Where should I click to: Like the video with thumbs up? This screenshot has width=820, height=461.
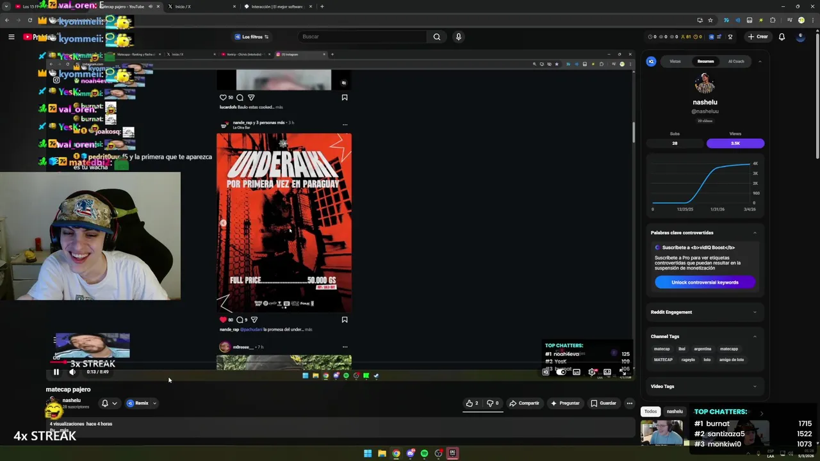click(472, 403)
